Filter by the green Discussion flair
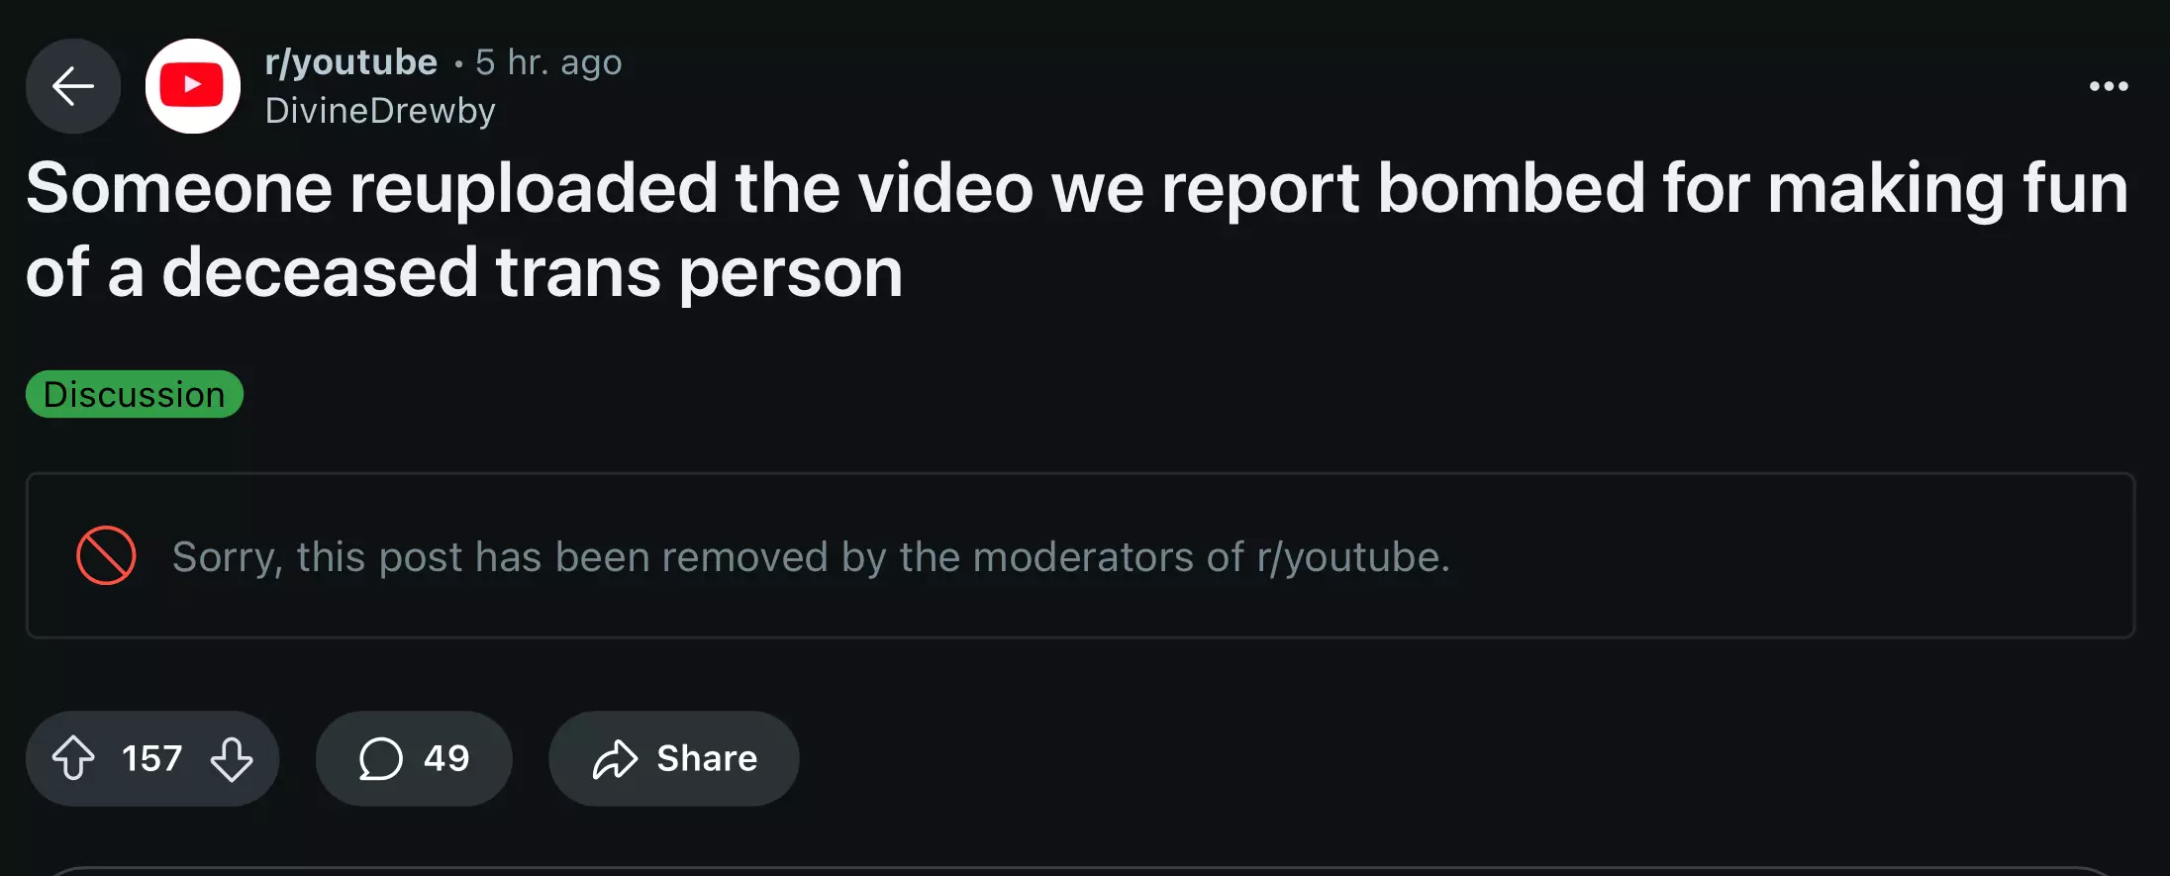The image size is (2170, 876). tap(135, 394)
